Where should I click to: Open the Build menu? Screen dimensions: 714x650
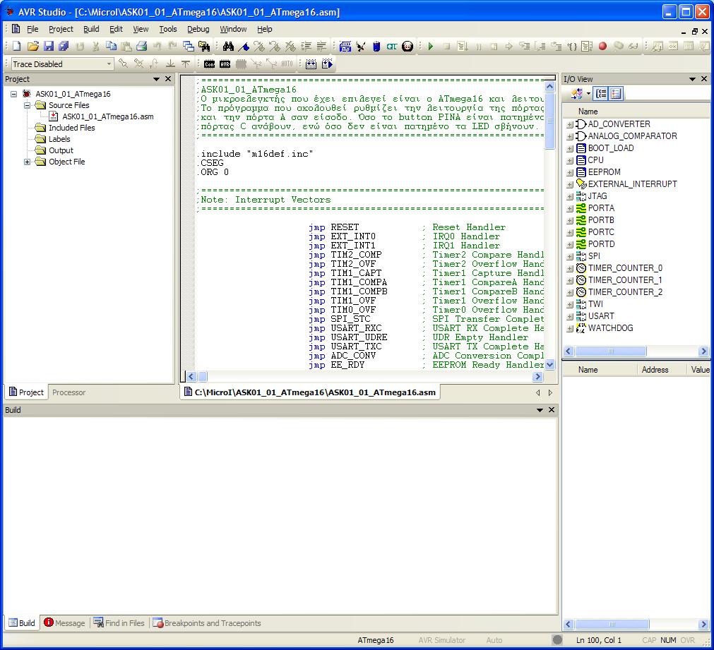[91, 29]
